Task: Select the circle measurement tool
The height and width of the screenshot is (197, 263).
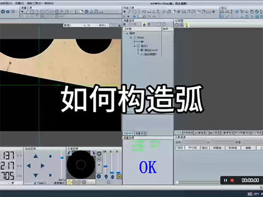Action: click(32, 12)
